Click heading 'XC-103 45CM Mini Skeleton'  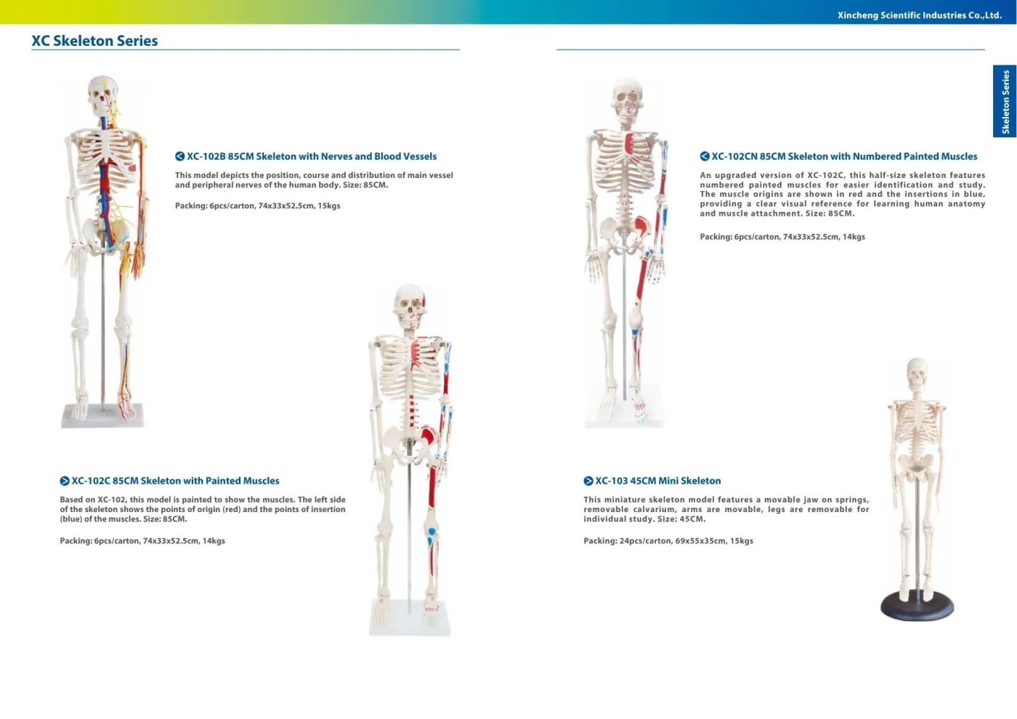[x=658, y=481]
